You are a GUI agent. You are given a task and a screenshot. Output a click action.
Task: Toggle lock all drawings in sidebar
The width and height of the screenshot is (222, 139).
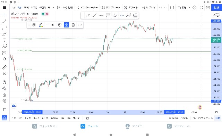(x=5, y=95)
